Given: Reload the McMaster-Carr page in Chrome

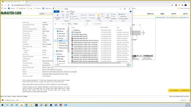Looking at the screenshot, I should [9, 5].
